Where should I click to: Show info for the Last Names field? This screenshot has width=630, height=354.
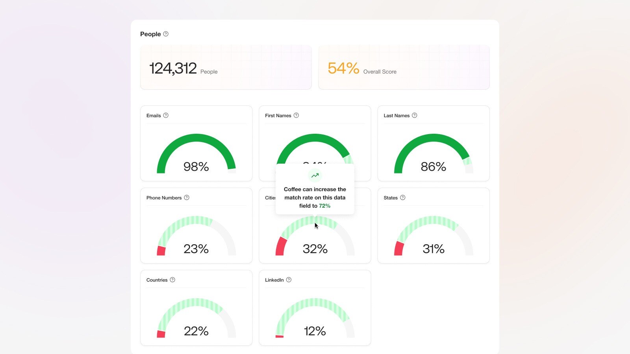click(x=414, y=115)
